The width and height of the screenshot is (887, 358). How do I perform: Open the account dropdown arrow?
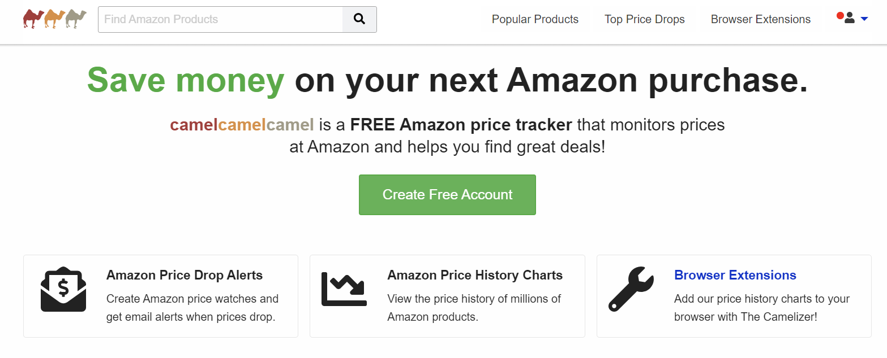(864, 19)
